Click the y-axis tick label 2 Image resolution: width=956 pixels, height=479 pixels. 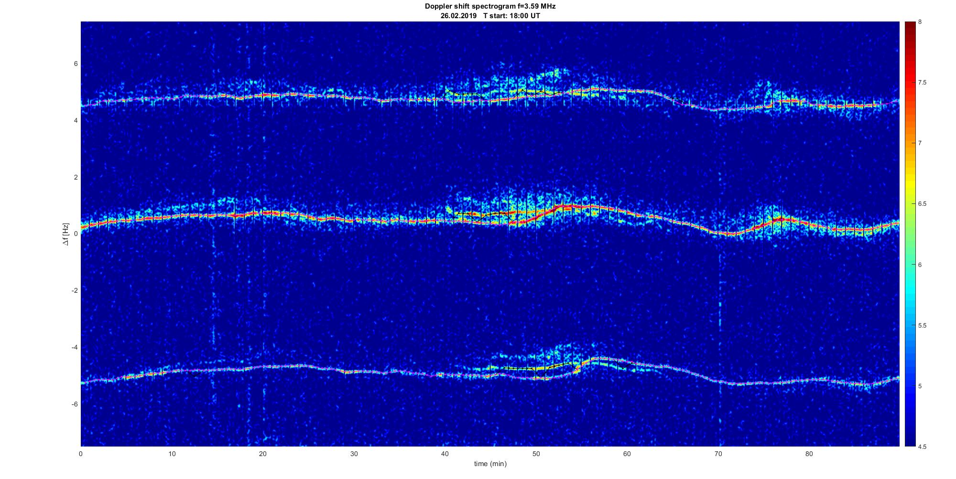pyautogui.click(x=76, y=177)
